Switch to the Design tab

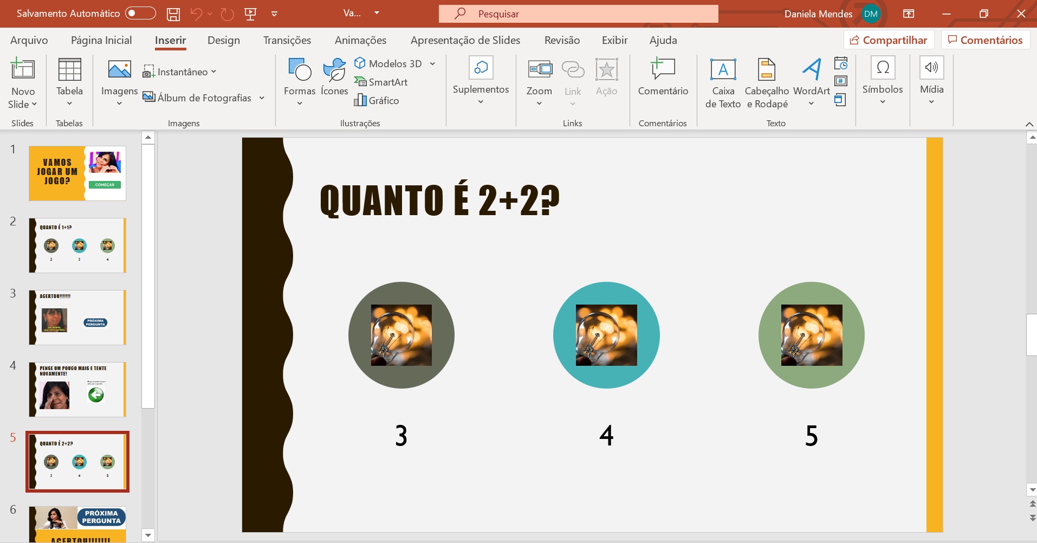pos(224,40)
